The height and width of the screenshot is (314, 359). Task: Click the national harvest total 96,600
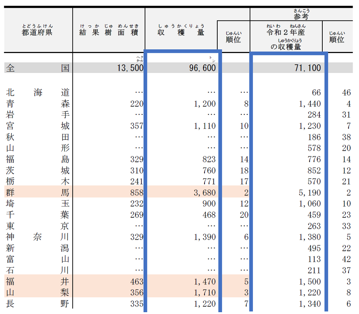[x=200, y=68]
